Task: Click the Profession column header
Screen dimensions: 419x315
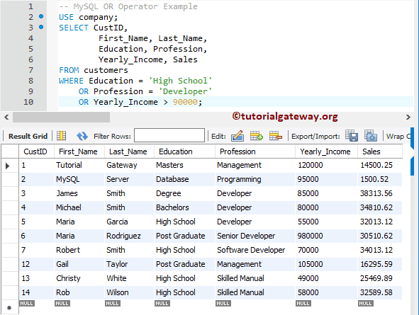Action: click(x=255, y=151)
